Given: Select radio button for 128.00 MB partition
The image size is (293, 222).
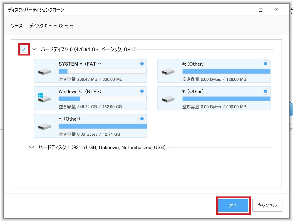Looking at the screenshot, I should [x=265, y=64].
